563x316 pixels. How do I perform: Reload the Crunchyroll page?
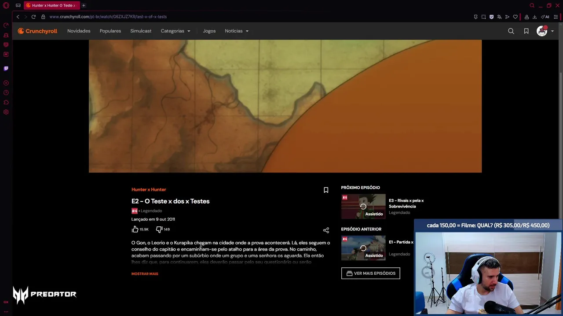pos(33,17)
